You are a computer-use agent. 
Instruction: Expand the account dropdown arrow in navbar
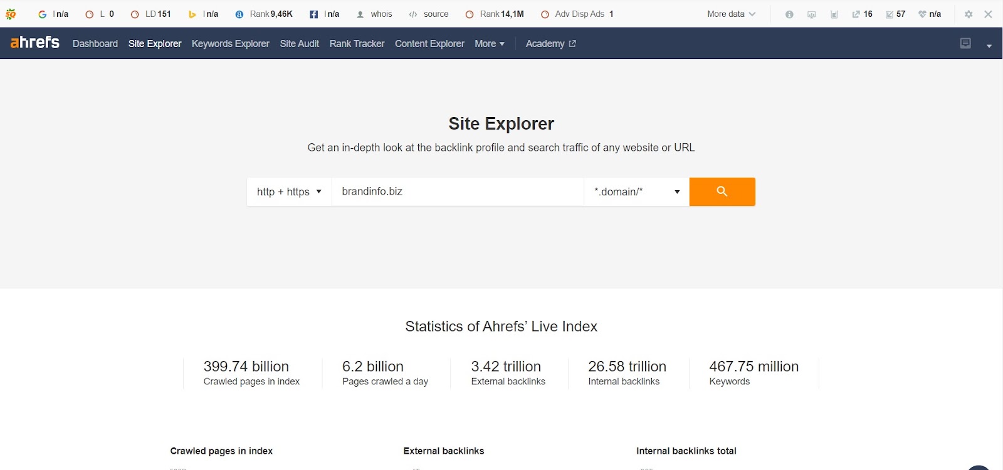pos(989,46)
